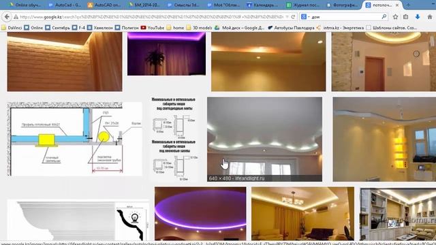Switch to the 'AutoCad - G...' tab

65,5
